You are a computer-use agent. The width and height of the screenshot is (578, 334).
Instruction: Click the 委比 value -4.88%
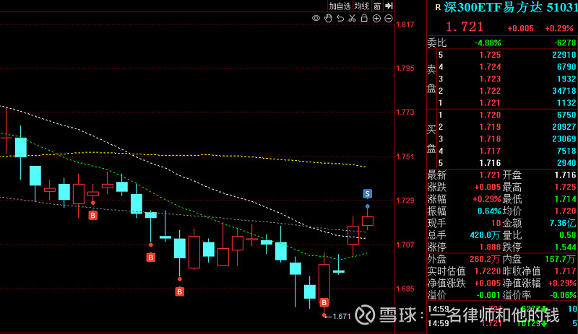click(x=488, y=43)
